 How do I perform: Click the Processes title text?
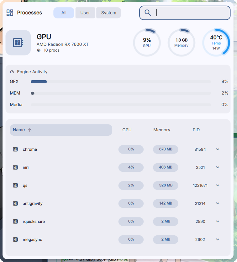pos(29,13)
